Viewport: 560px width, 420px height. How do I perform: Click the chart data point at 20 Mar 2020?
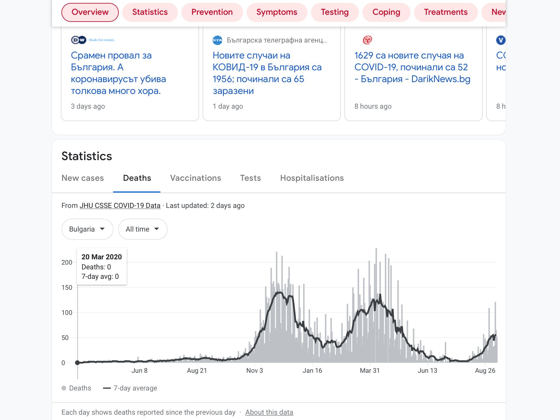pyautogui.click(x=77, y=363)
